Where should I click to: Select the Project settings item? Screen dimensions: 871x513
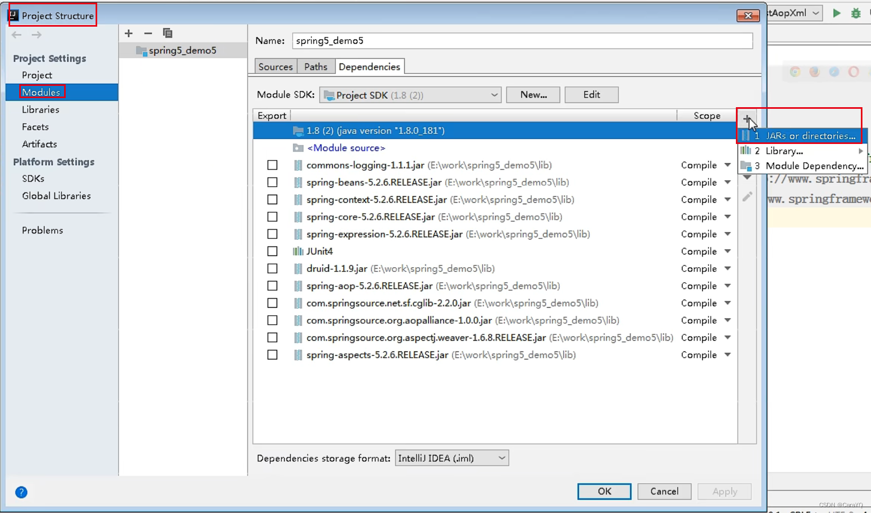coord(37,75)
